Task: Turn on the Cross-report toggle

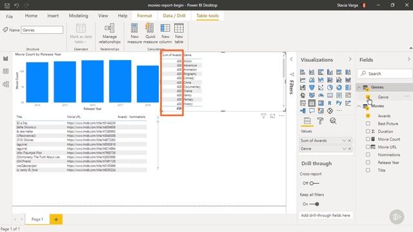Action: 314,183
